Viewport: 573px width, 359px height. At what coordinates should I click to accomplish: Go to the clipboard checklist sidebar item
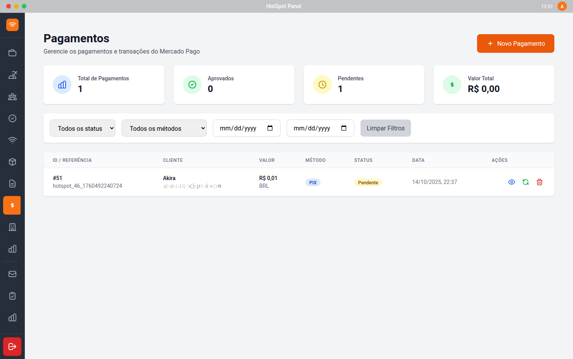(12, 296)
